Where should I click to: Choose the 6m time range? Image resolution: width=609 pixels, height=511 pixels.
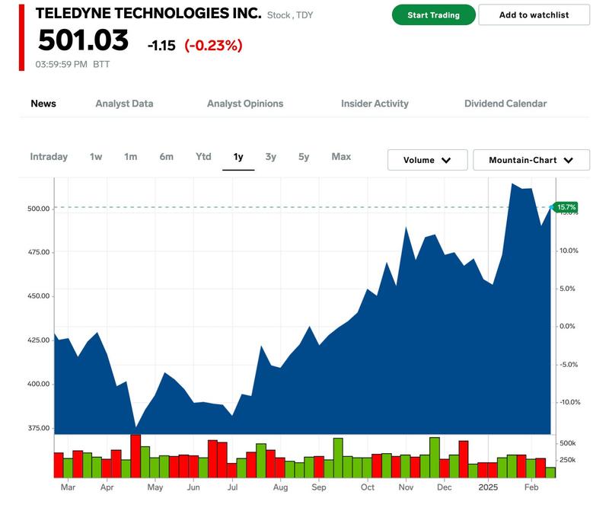tap(166, 157)
